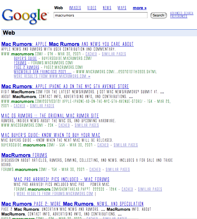The height and width of the screenshot is (219, 197).
Task: Open Similar pages for www.macrumors.com result
Action: [114, 54]
